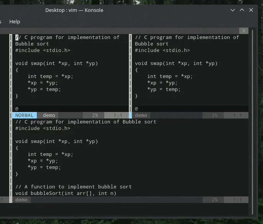Click 'void swap' line in bottom pane
The height and width of the screenshot is (224, 263).
[x=56, y=141]
